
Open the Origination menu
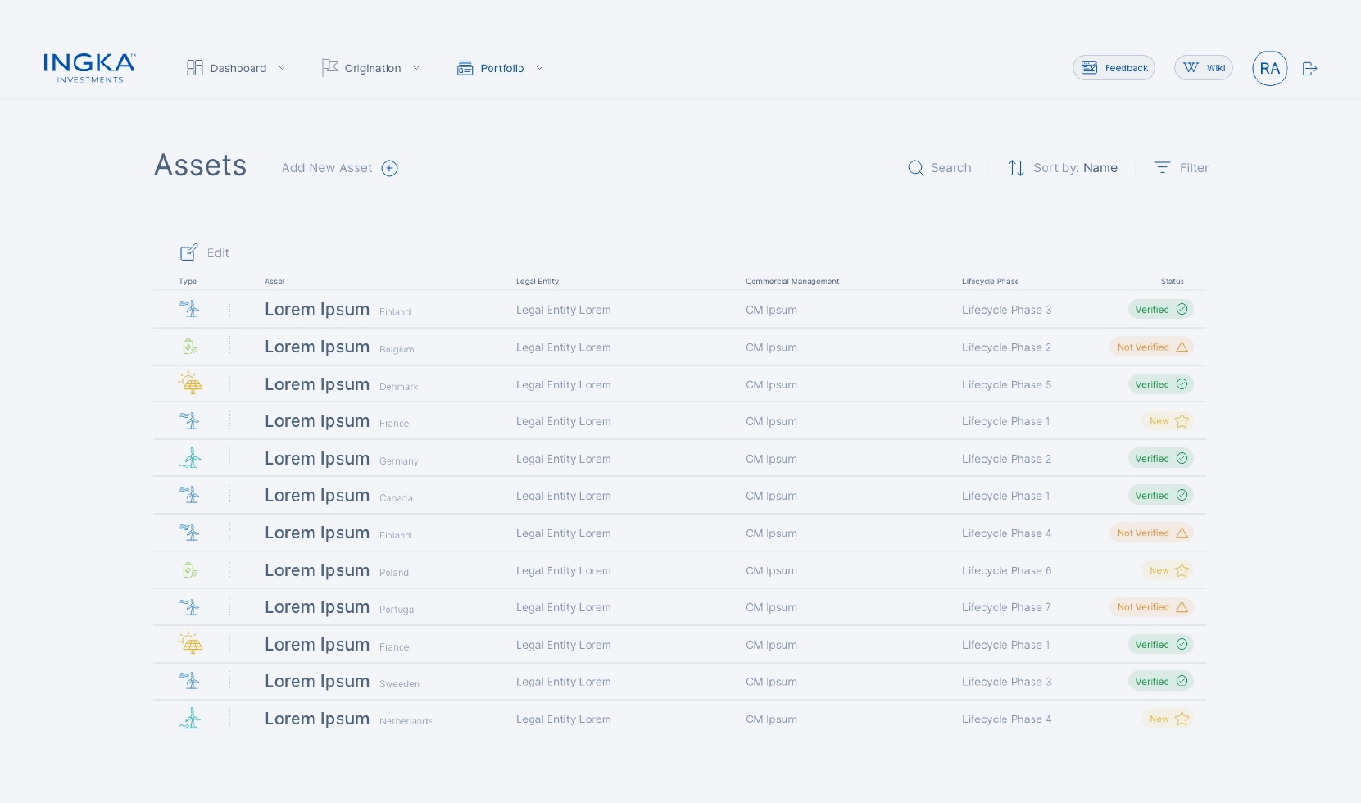coord(361,68)
